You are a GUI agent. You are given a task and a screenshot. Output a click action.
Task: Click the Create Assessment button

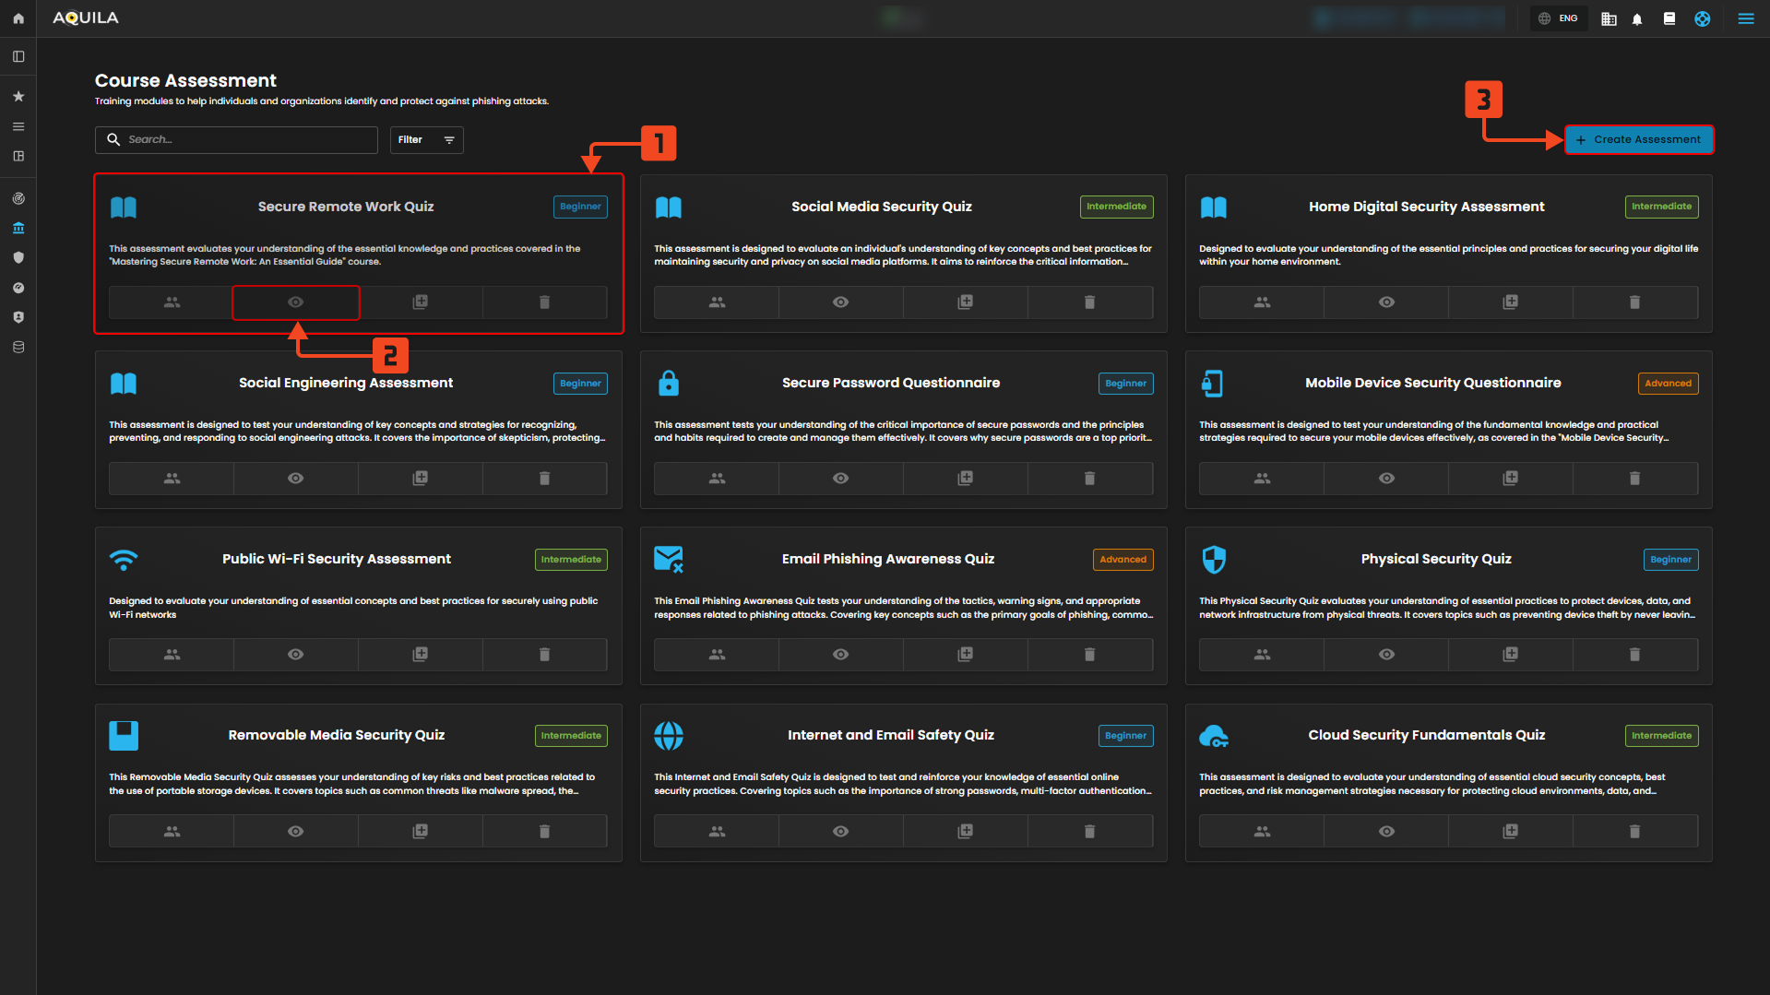[x=1639, y=140]
